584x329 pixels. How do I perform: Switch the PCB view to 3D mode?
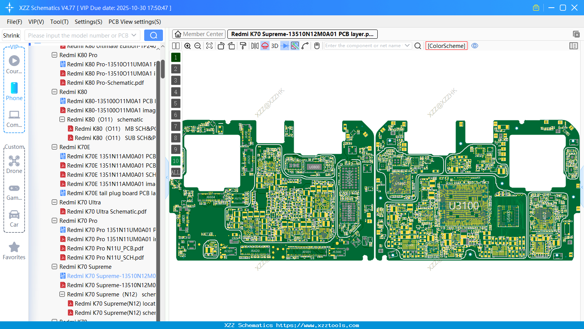coord(274,46)
